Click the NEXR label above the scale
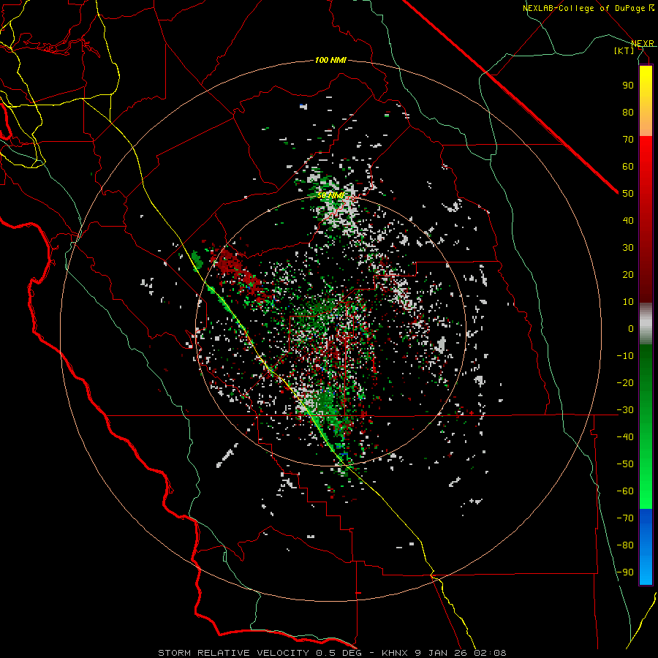The height and width of the screenshot is (658, 658). [x=643, y=44]
